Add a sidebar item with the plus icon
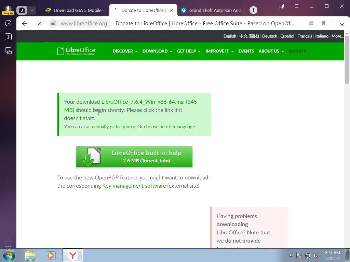Image resolution: width=350 pixels, height=262 pixels. click(x=8, y=233)
